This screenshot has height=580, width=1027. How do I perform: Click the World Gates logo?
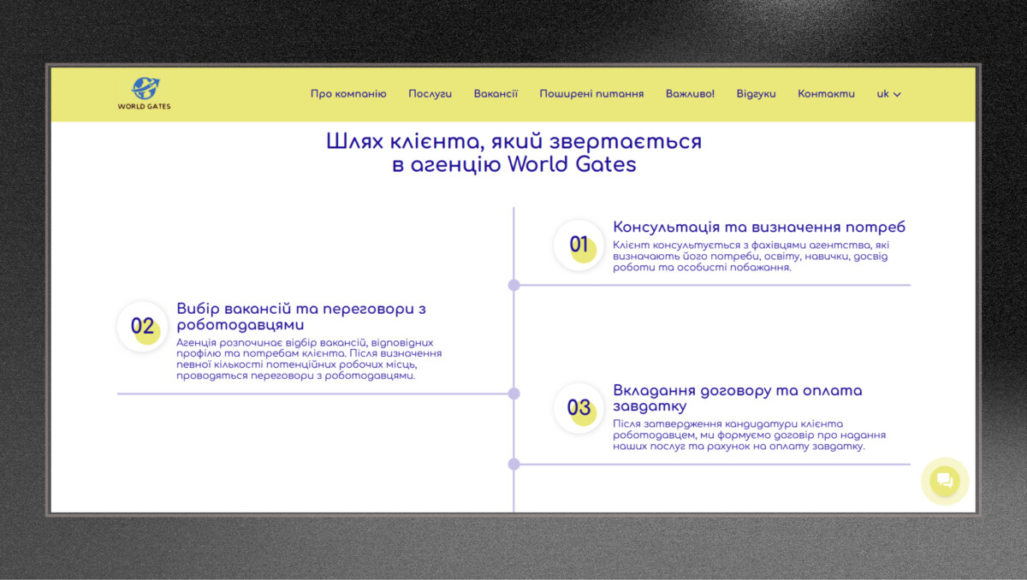click(144, 93)
